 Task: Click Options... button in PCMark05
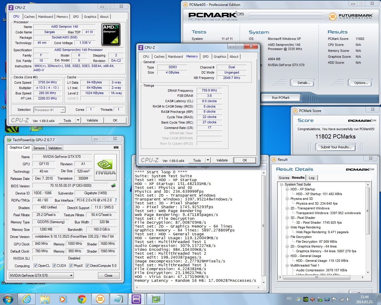tap(361, 83)
